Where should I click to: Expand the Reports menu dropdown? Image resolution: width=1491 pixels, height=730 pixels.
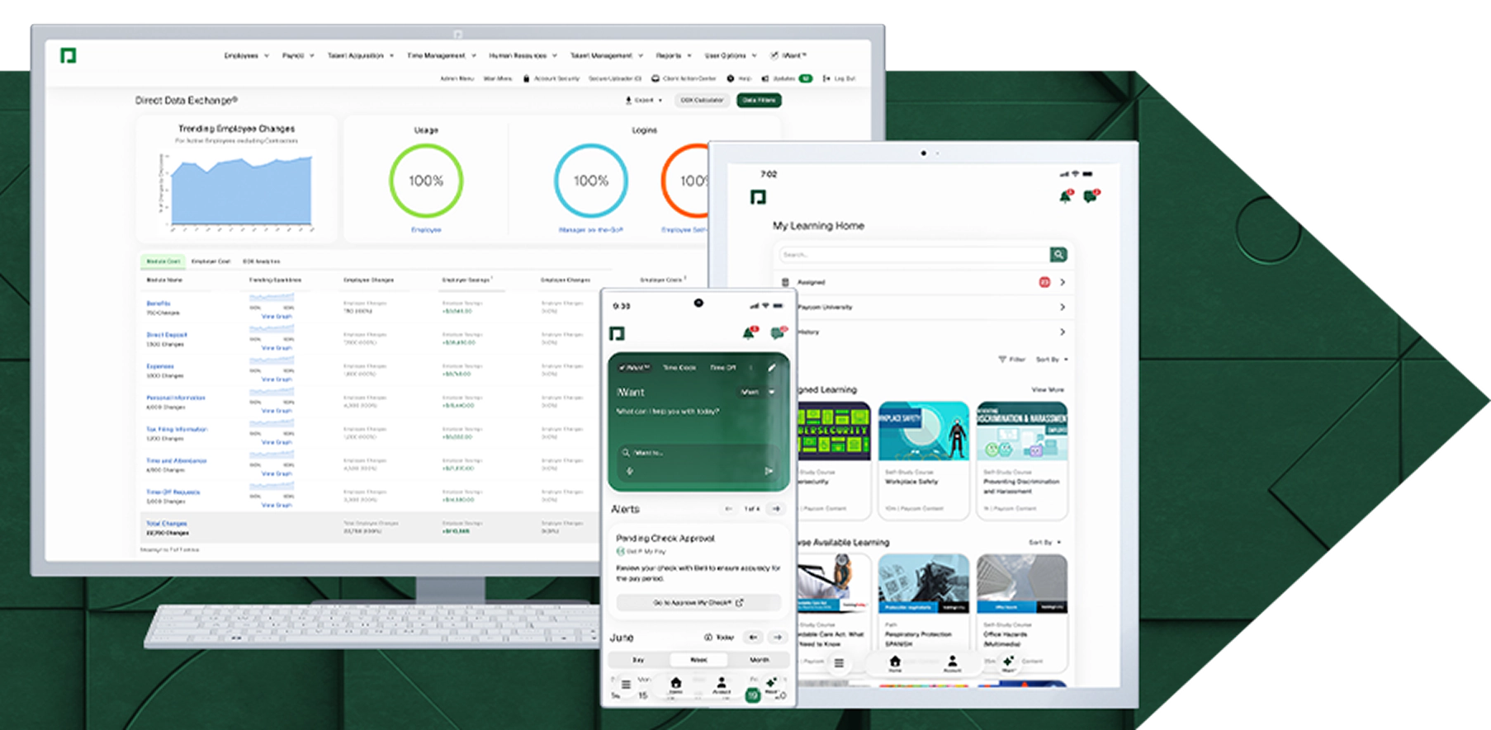click(x=674, y=56)
